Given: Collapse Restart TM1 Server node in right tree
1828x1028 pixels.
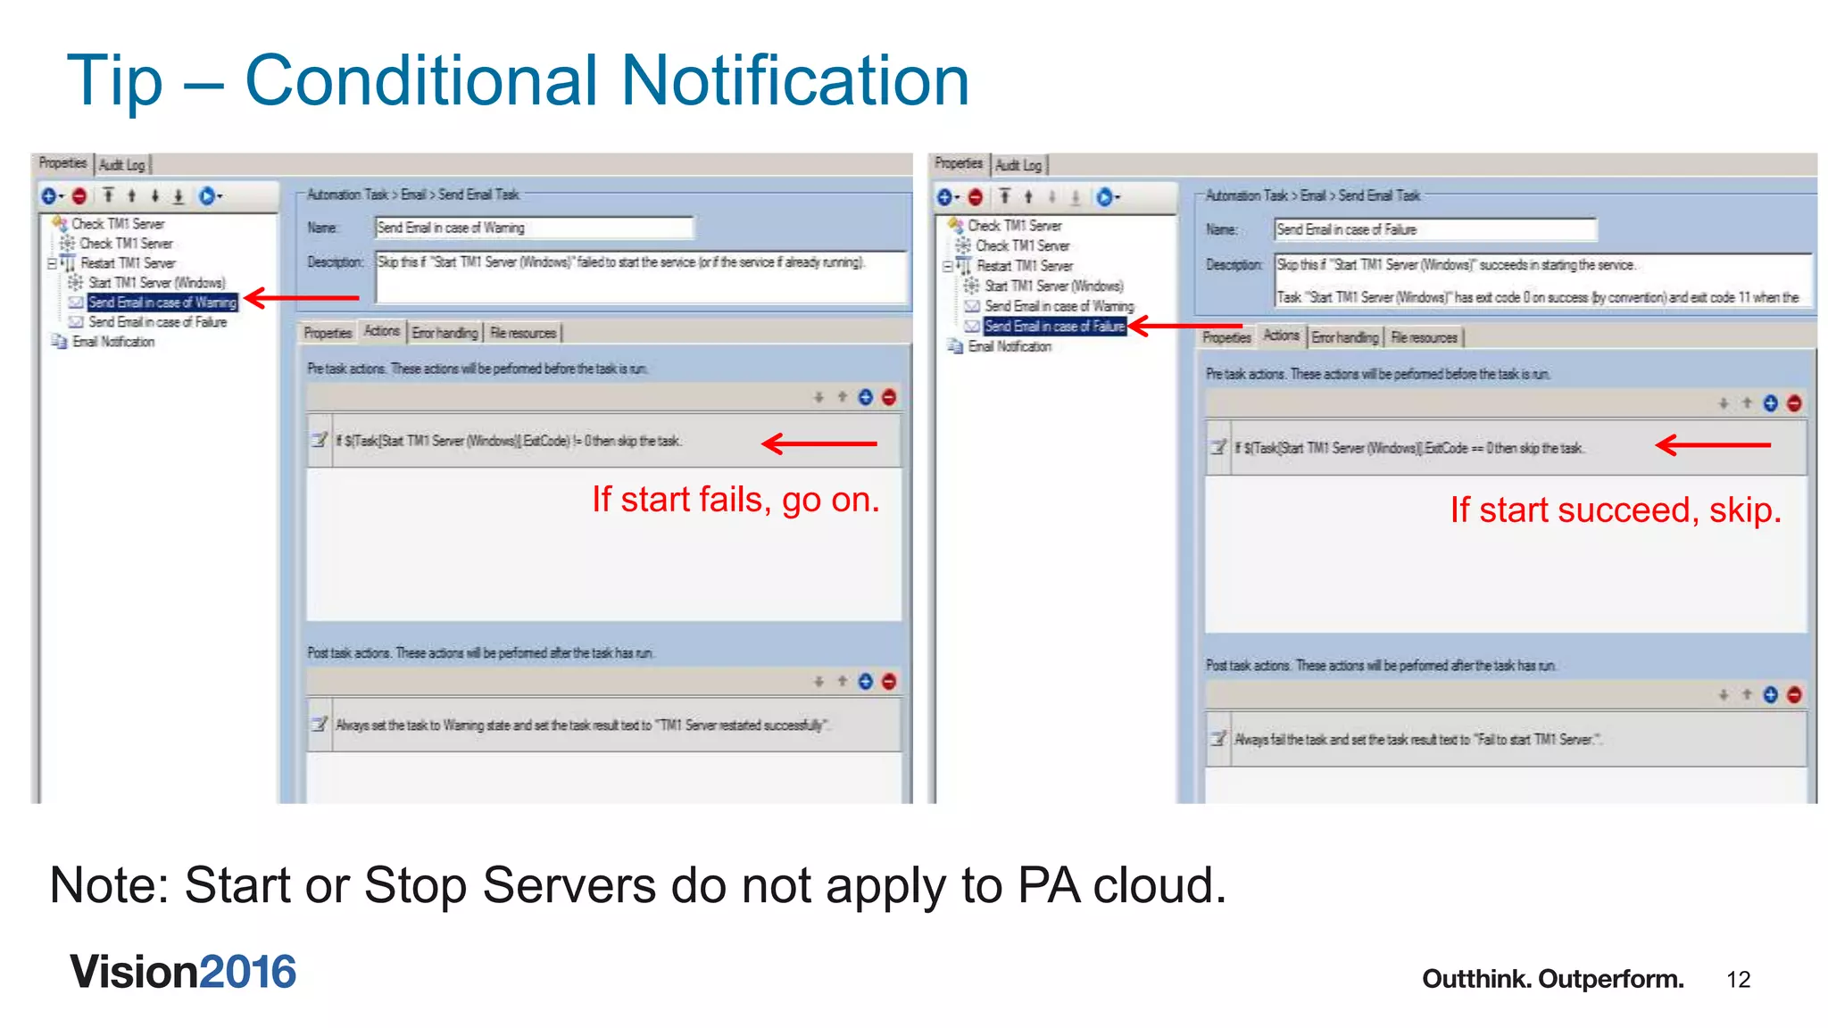Looking at the screenshot, I should pos(948,266).
